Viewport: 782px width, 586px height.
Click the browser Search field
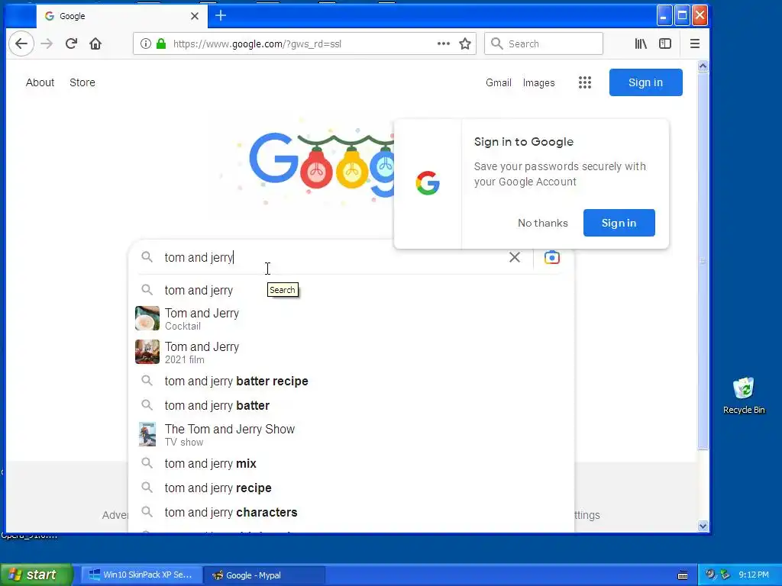pyautogui.click(x=544, y=43)
